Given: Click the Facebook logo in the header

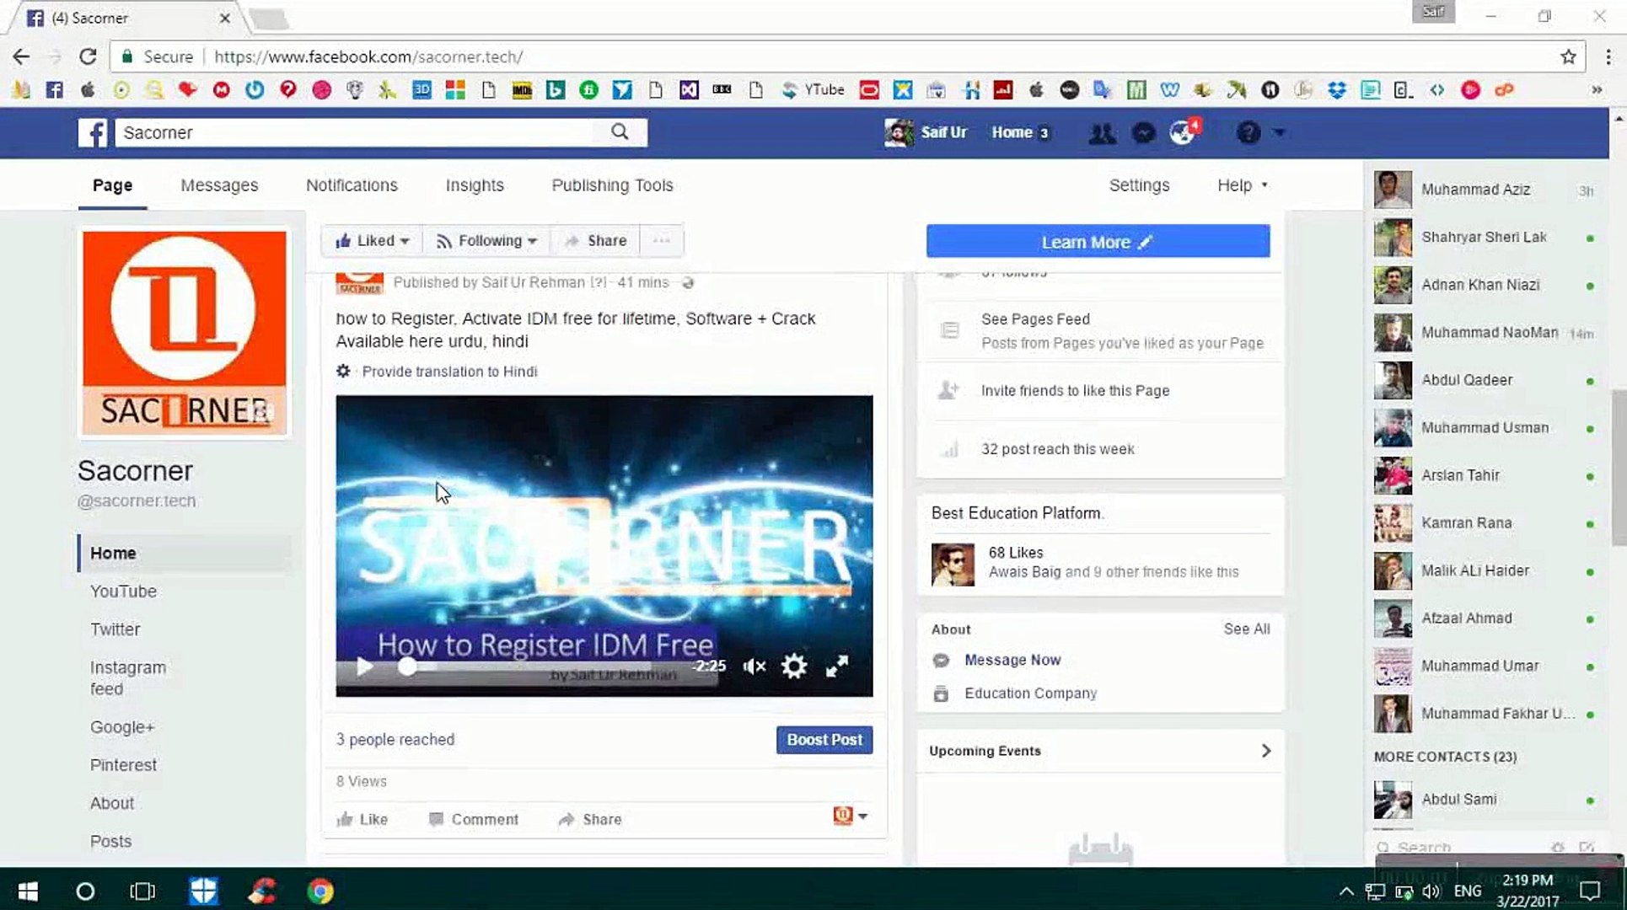Looking at the screenshot, I should [x=93, y=132].
